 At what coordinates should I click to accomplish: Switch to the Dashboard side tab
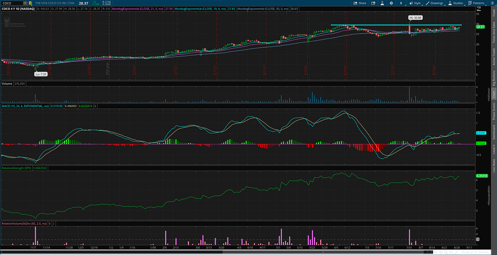point(494,132)
